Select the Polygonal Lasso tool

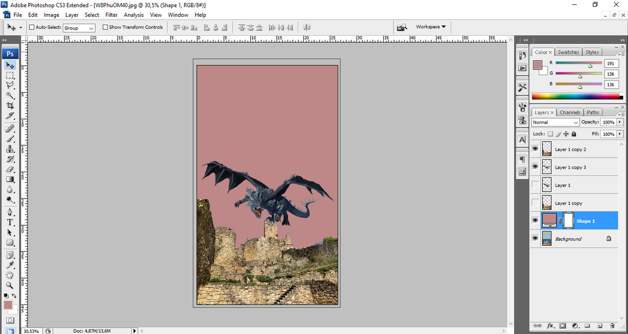(x=10, y=85)
